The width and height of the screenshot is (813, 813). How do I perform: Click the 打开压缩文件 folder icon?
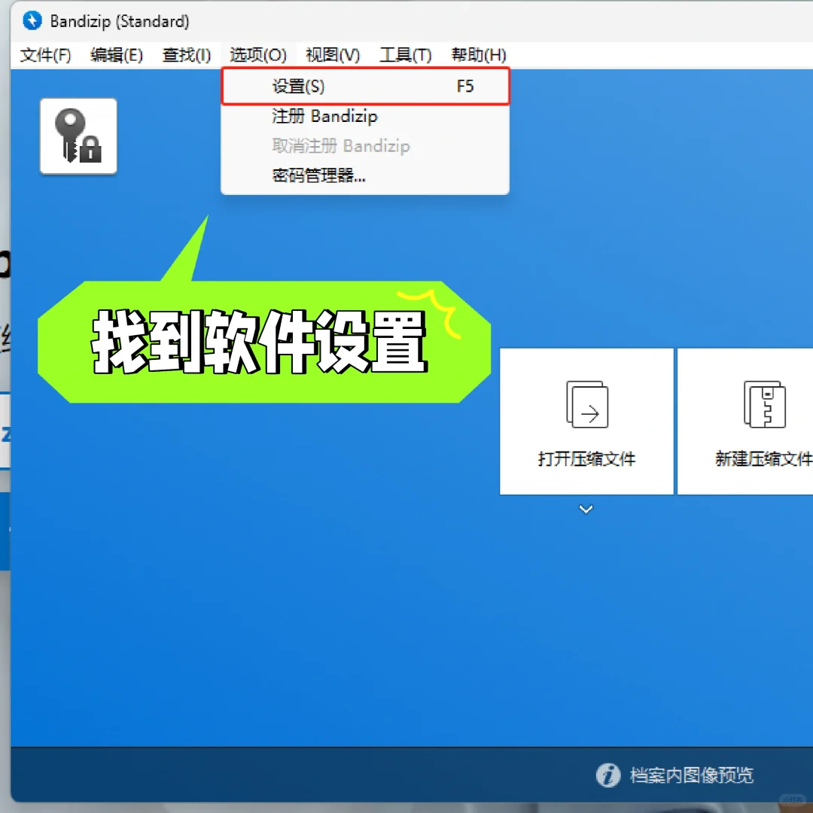[586, 404]
